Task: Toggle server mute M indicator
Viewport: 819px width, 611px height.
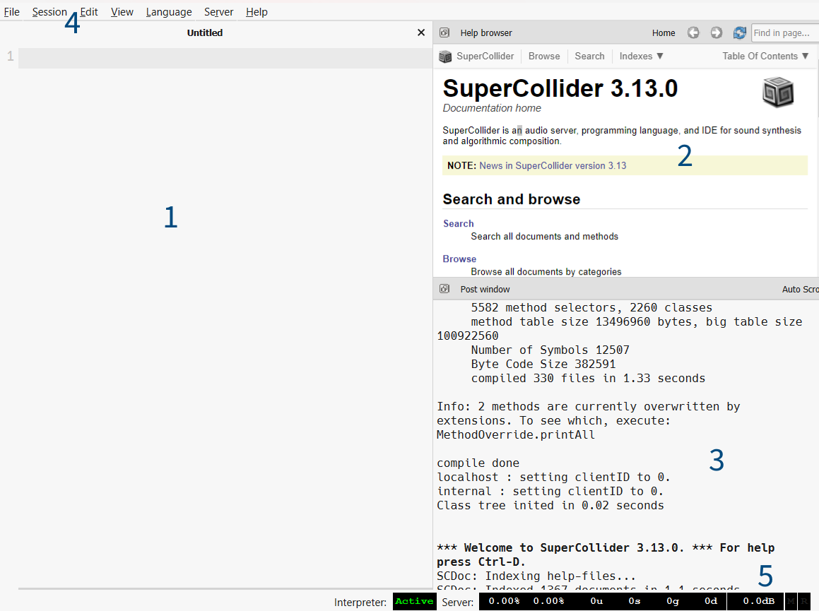Action: click(x=791, y=601)
